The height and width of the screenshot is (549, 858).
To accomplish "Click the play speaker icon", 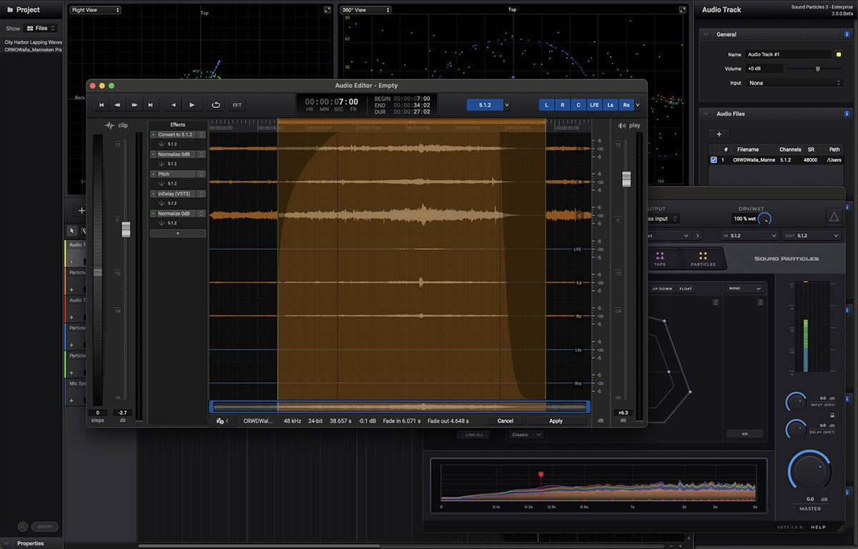I will point(621,125).
